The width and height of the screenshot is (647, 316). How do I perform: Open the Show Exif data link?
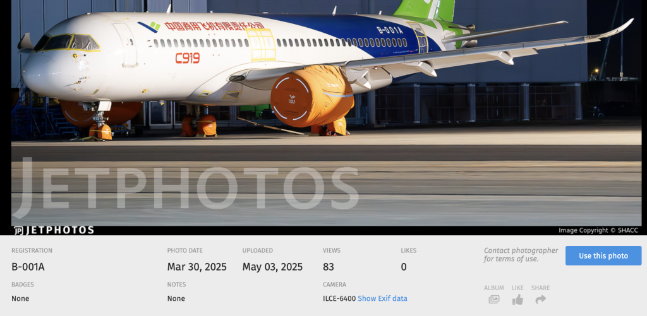[x=382, y=298]
